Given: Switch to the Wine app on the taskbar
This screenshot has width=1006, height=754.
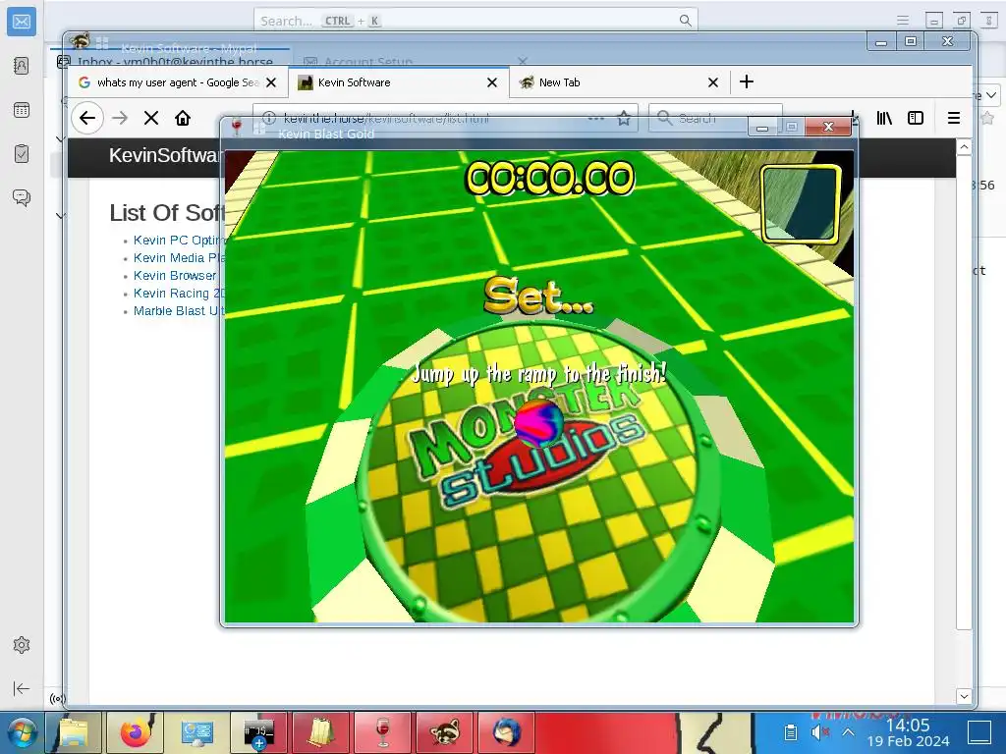Looking at the screenshot, I should coord(382,732).
